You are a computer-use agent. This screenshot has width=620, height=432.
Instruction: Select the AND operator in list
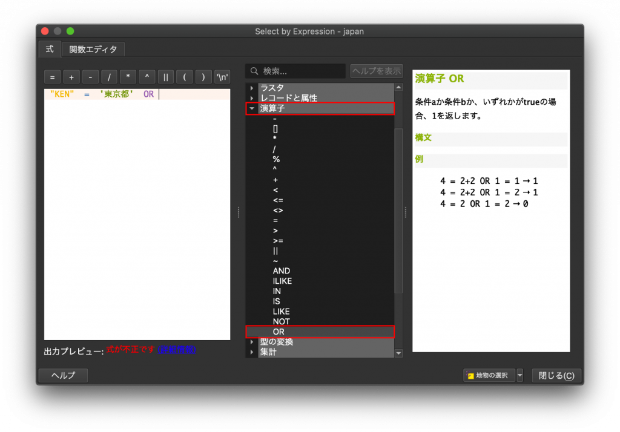click(281, 270)
